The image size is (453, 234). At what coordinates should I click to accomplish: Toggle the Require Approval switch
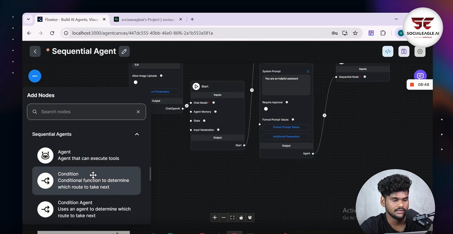pos(266,109)
